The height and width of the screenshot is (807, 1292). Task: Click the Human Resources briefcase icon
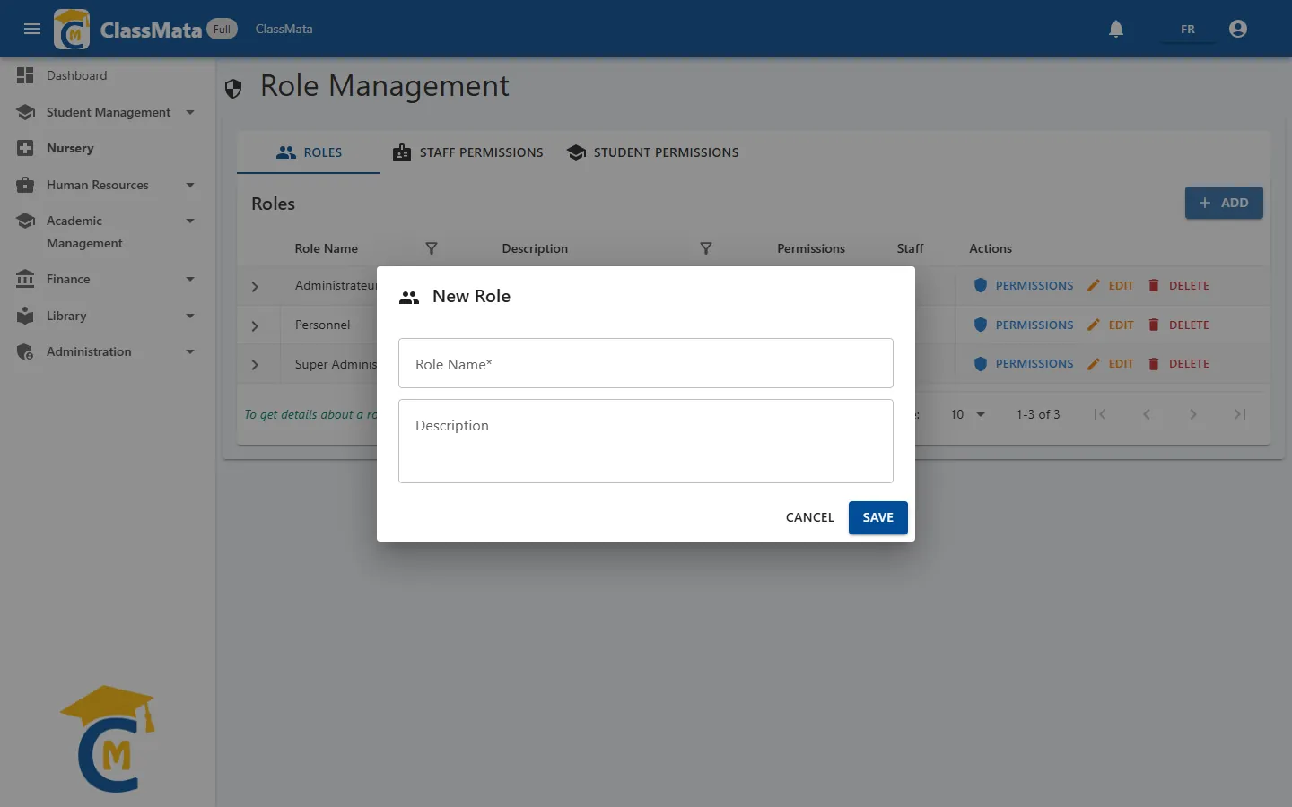[x=25, y=185]
